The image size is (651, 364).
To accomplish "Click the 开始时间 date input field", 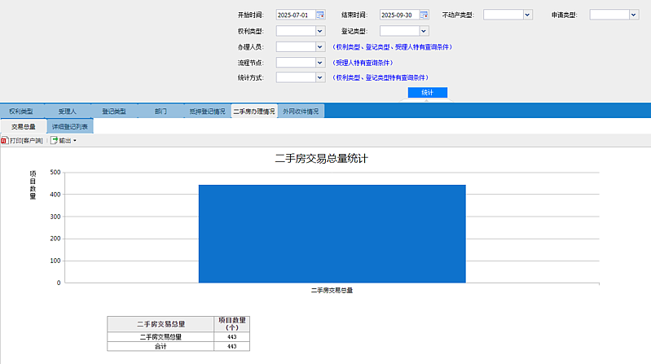I will click(x=296, y=15).
